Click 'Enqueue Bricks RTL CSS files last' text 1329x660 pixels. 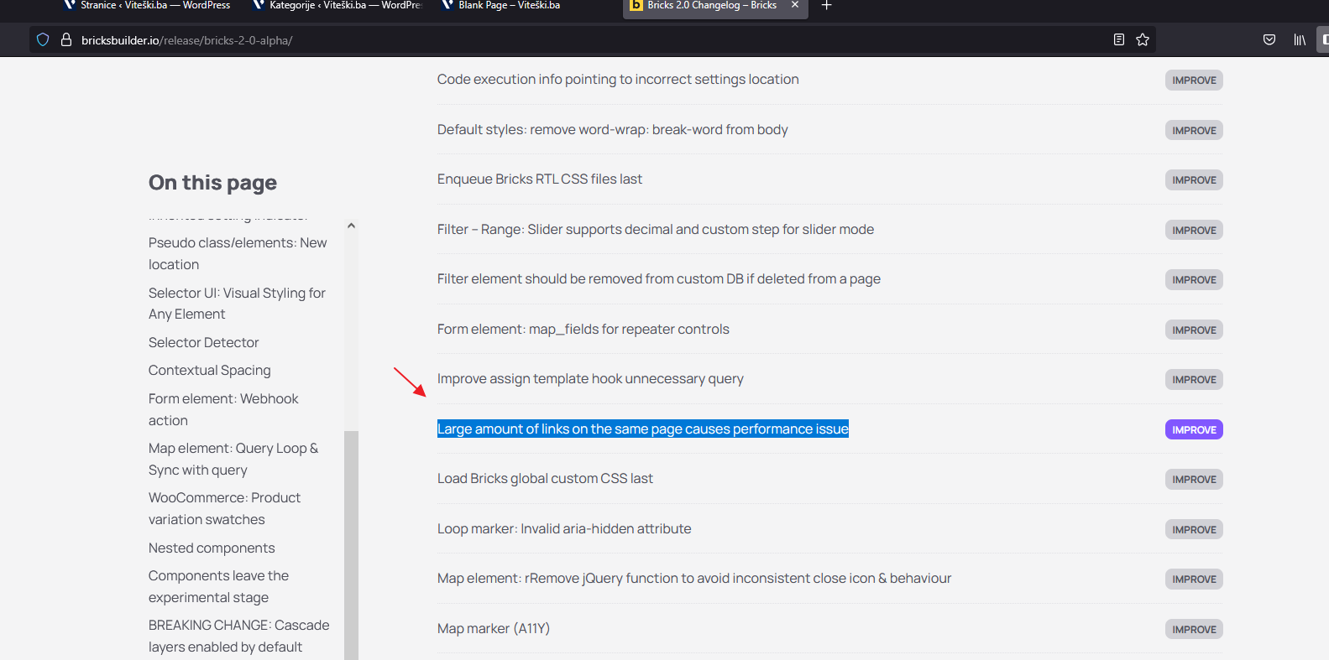click(540, 179)
